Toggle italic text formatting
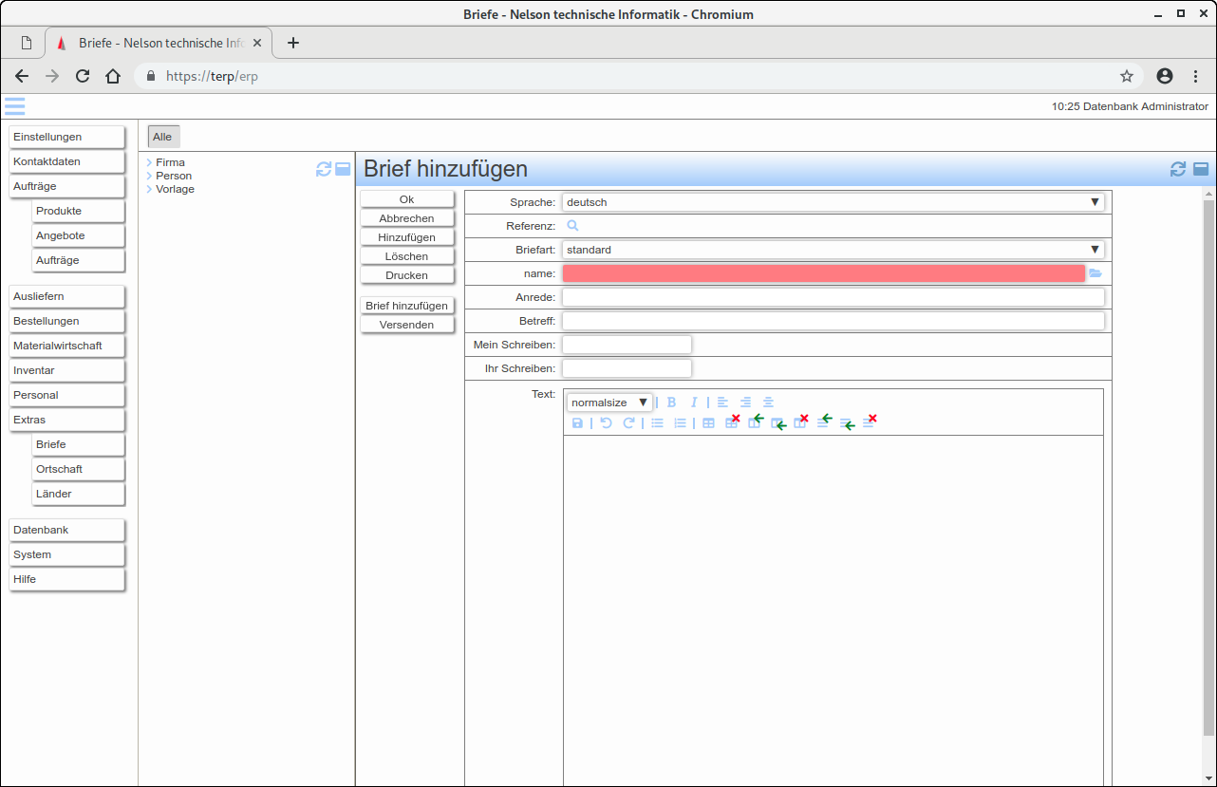The height and width of the screenshot is (787, 1217). (x=694, y=403)
